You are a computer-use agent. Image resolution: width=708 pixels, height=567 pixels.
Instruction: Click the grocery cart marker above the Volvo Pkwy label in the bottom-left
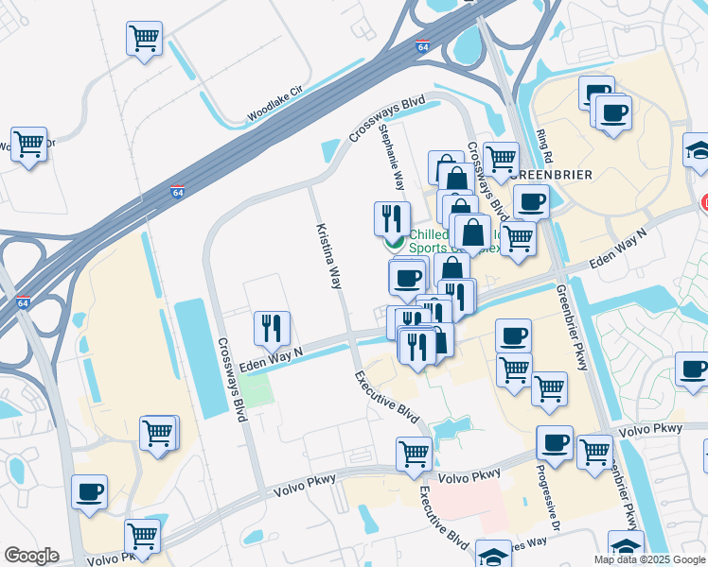142,538
